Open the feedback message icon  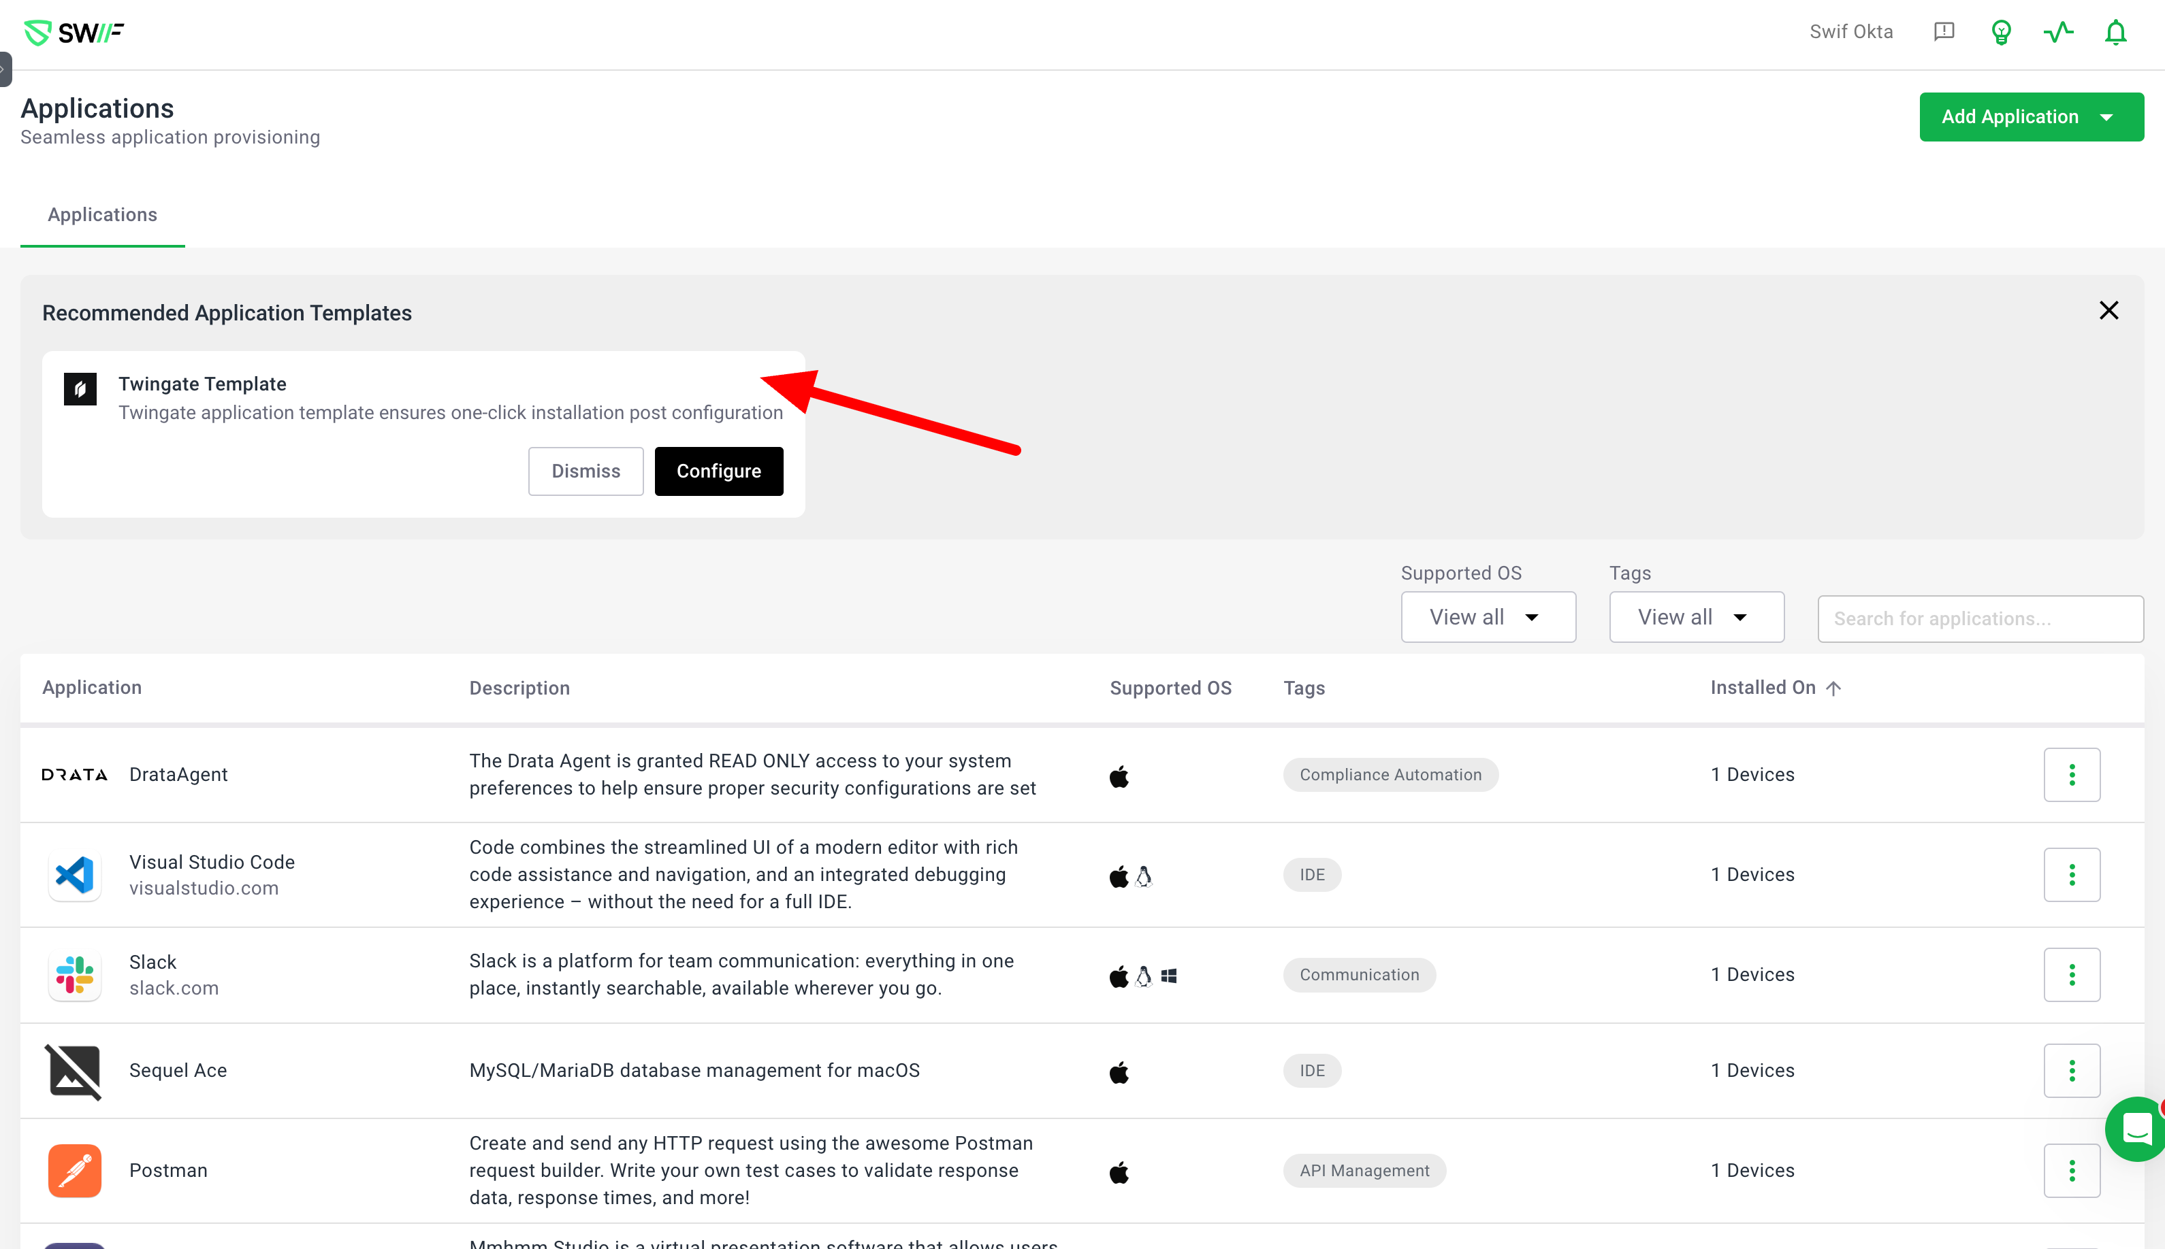1944,33
